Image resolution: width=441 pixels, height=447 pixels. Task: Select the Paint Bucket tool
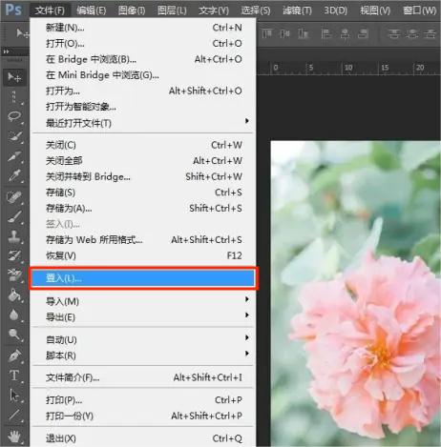coord(14,295)
